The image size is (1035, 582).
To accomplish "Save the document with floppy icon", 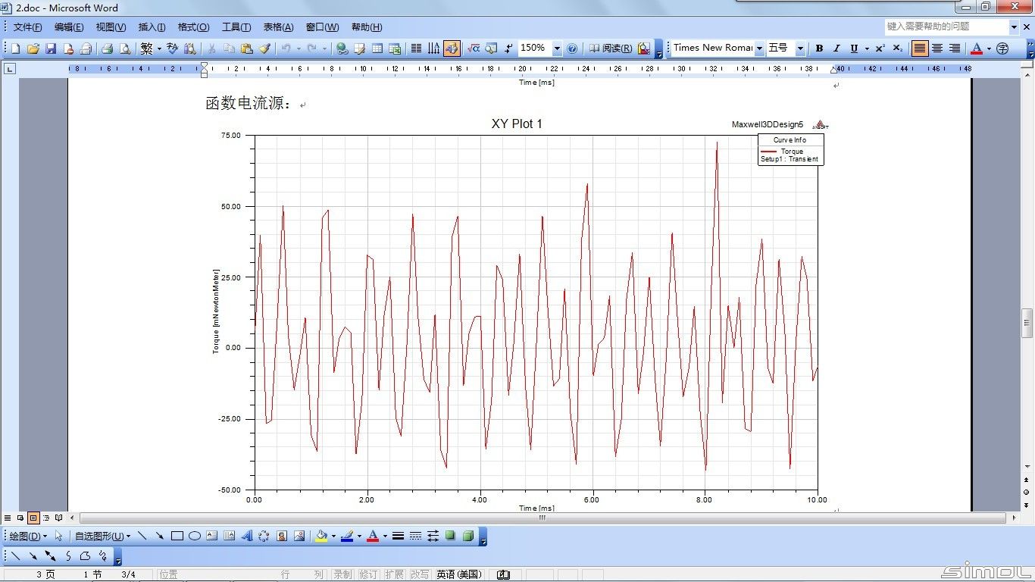I will [51, 48].
